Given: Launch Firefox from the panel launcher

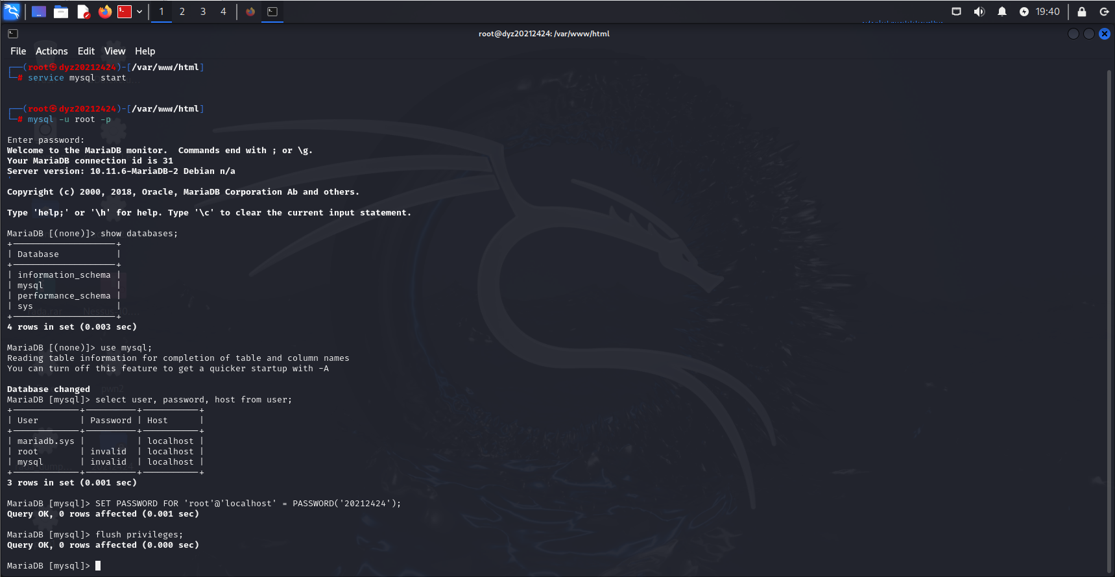Looking at the screenshot, I should click(x=105, y=12).
